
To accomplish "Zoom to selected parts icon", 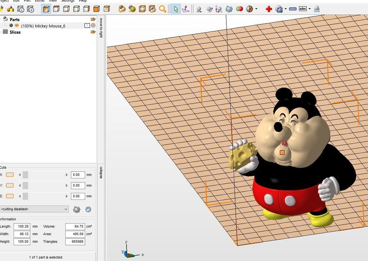I will (132, 9).
